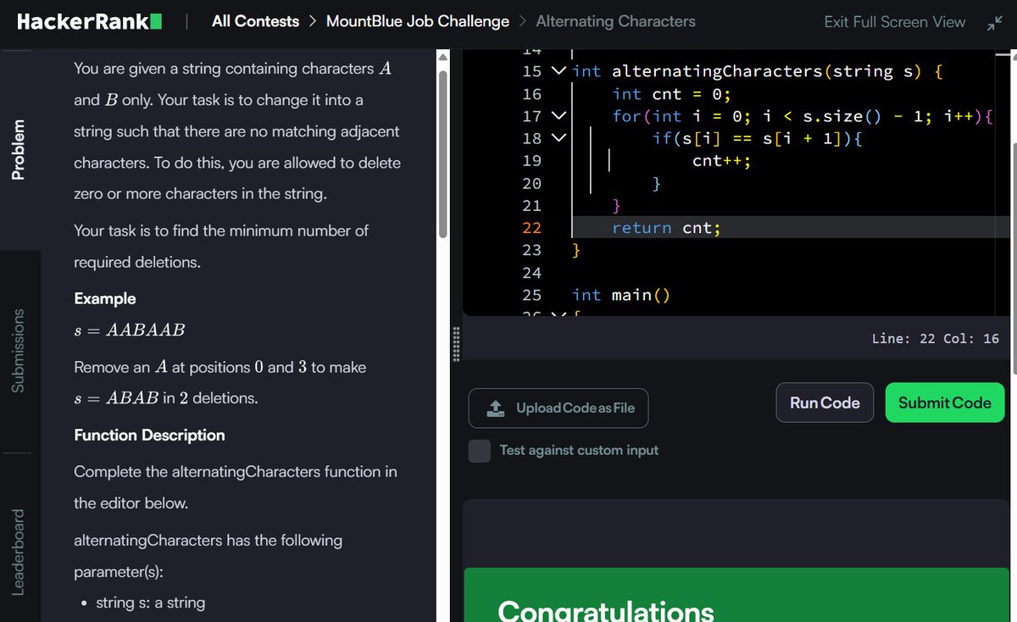Click the for-loop header code line
The width and height of the screenshot is (1017, 622).
(x=802, y=116)
